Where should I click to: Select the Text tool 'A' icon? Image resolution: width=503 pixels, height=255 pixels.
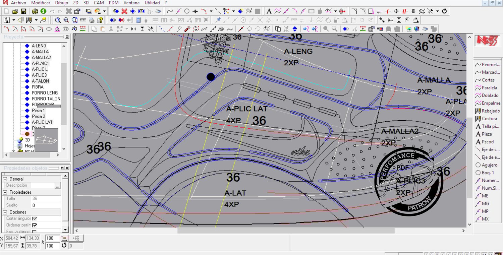(269, 11)
